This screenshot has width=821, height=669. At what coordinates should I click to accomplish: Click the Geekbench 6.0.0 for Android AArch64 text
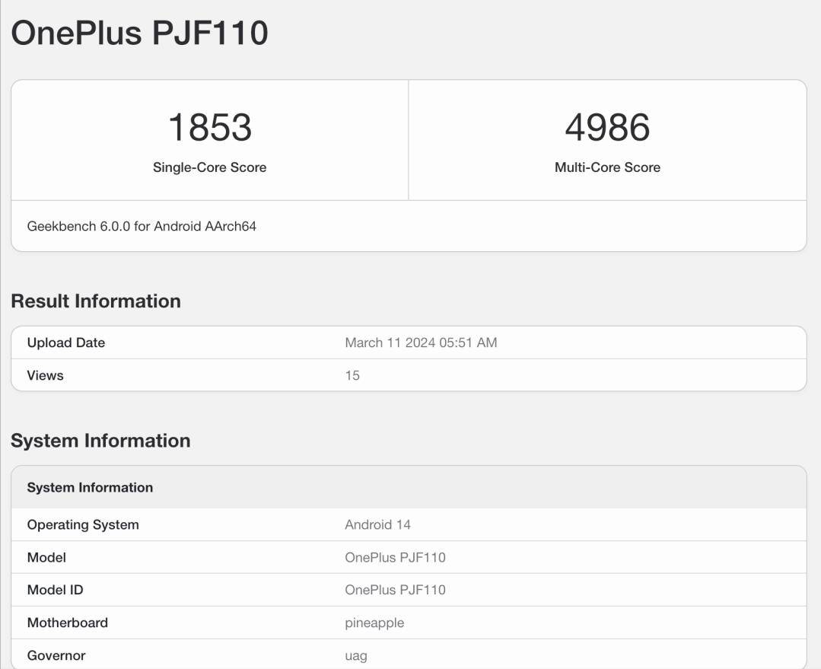142,226
